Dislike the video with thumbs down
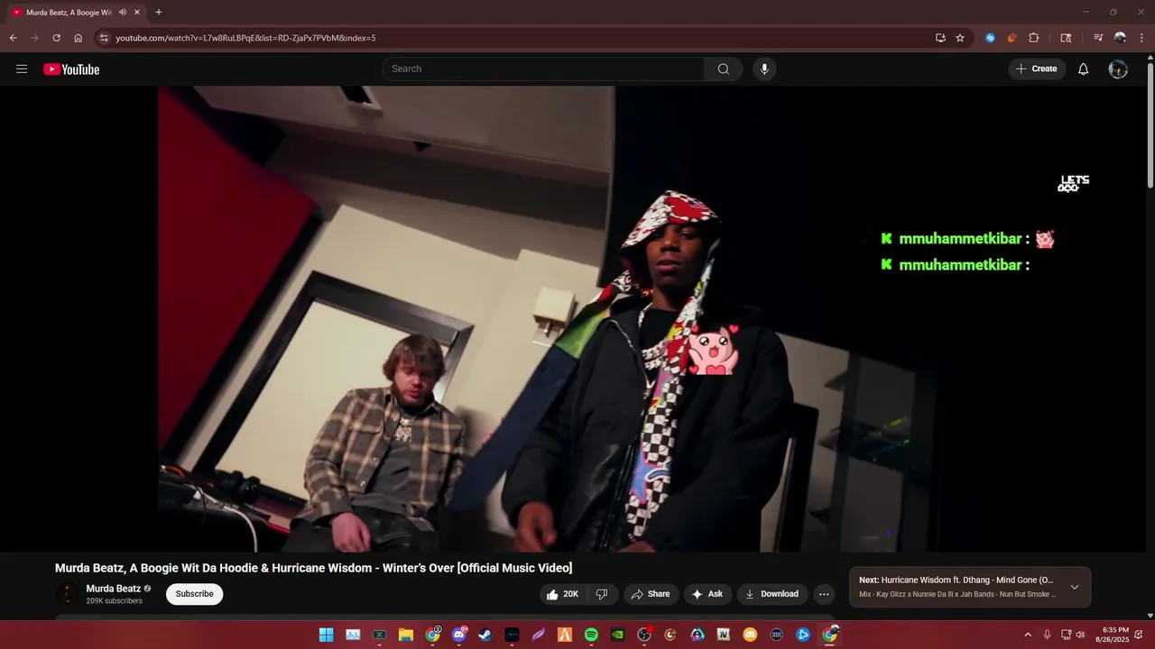Viewport: 1155px width, 649px height. tap(602, 594)
